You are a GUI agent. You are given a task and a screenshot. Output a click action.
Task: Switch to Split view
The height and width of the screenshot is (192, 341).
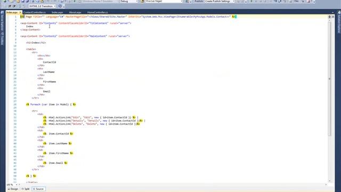pos(26,189)
